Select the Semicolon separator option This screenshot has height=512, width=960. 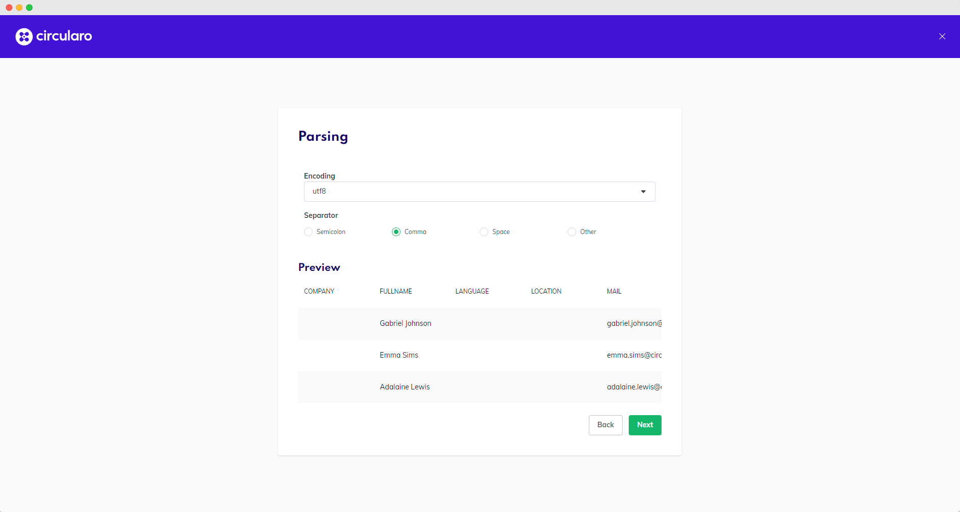309,232
